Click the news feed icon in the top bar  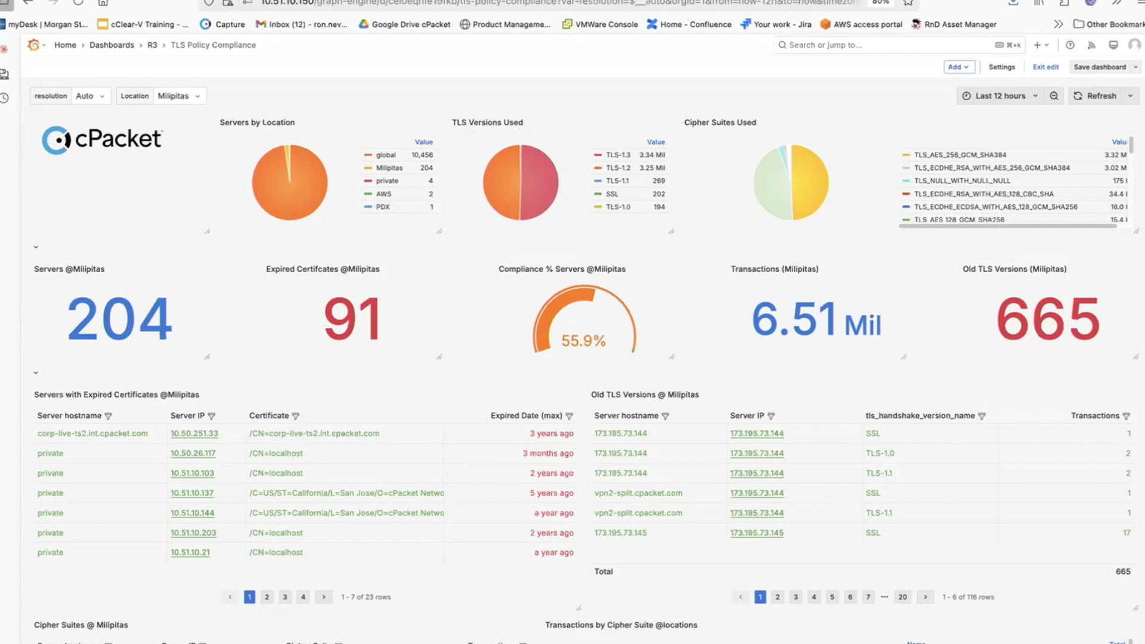tap(1091, 45)
